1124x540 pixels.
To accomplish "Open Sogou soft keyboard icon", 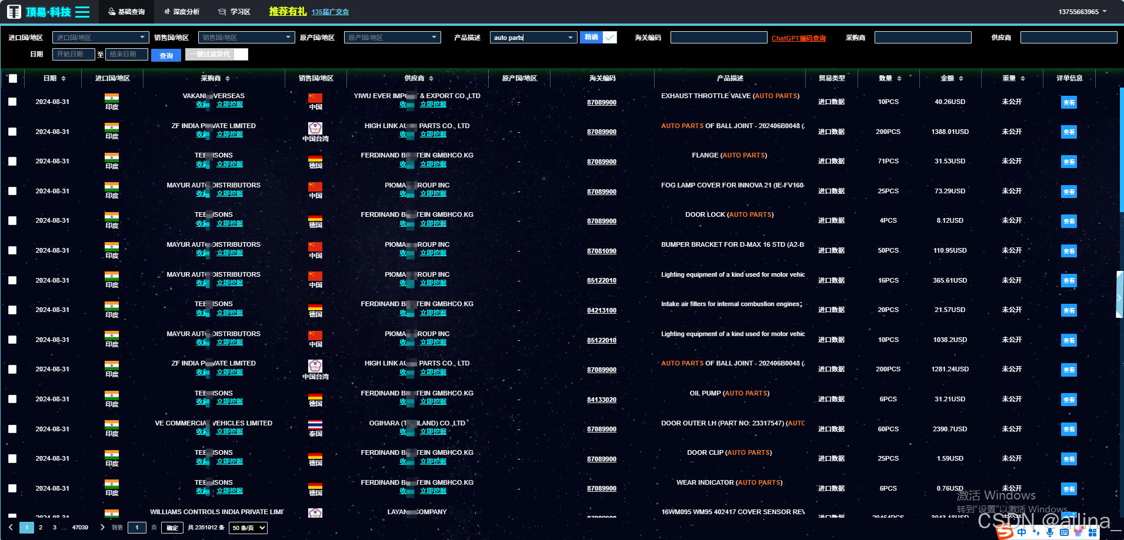I will coord(1064,532).
